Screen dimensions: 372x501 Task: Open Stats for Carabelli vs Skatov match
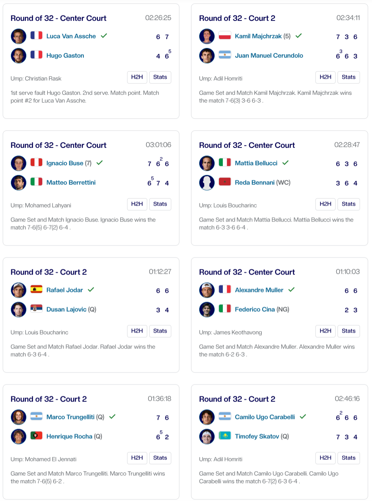[x=348, y=458]
